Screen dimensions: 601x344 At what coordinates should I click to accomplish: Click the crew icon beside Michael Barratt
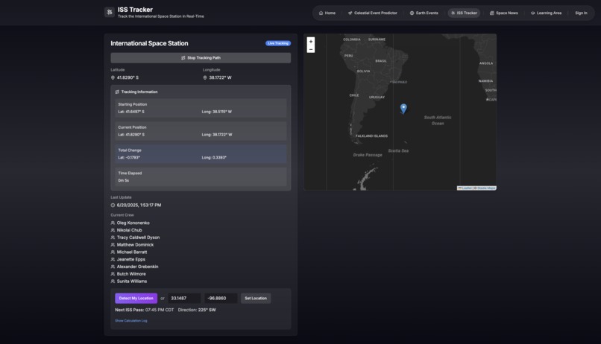(113, 252)
